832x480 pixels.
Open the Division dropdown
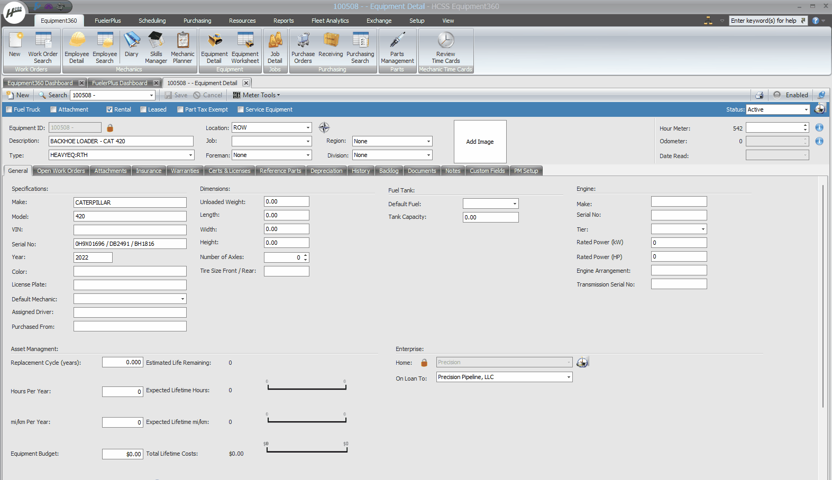coord(428,155)
